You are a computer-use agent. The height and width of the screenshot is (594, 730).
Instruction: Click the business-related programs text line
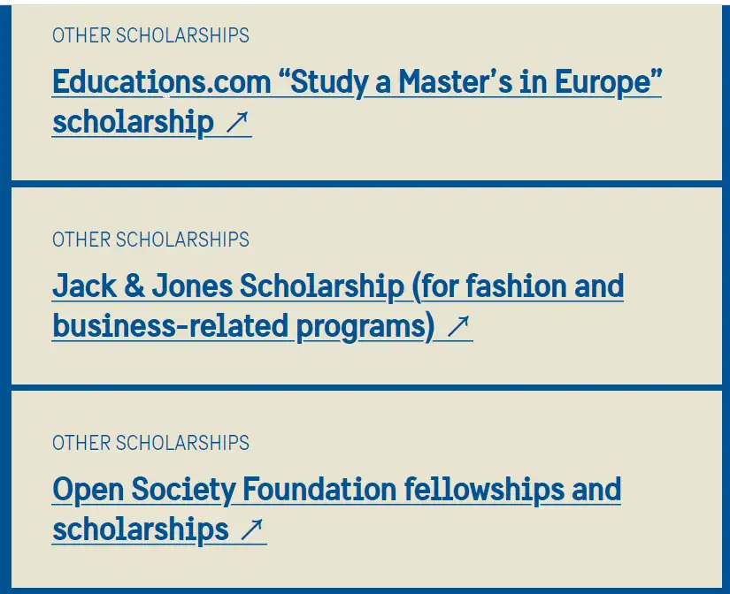pos(243,327)
